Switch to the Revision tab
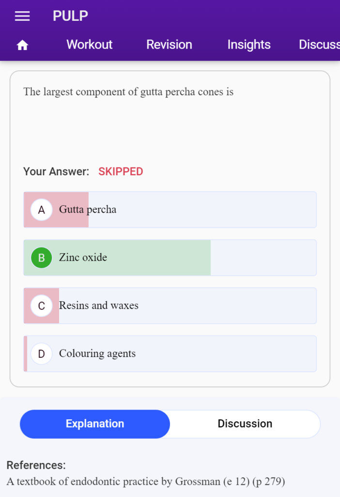 (169, 45)
